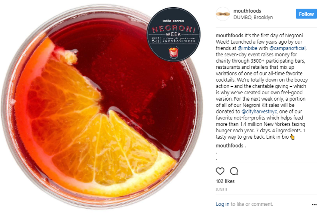Open the three-dot more options menu
The height and width of the screenshot is (213, 319).
tap(314, 205)
